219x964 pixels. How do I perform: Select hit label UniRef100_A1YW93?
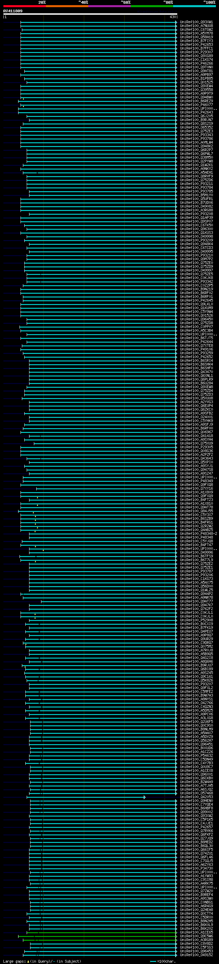pos(196,876)
